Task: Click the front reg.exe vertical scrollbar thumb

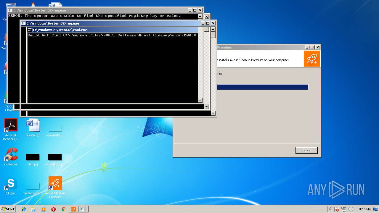Action: tap(213, 35)
